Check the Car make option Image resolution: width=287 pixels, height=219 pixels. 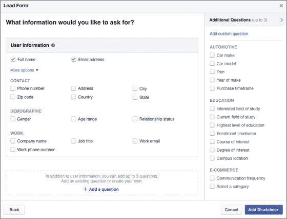[x=212, y=55]
